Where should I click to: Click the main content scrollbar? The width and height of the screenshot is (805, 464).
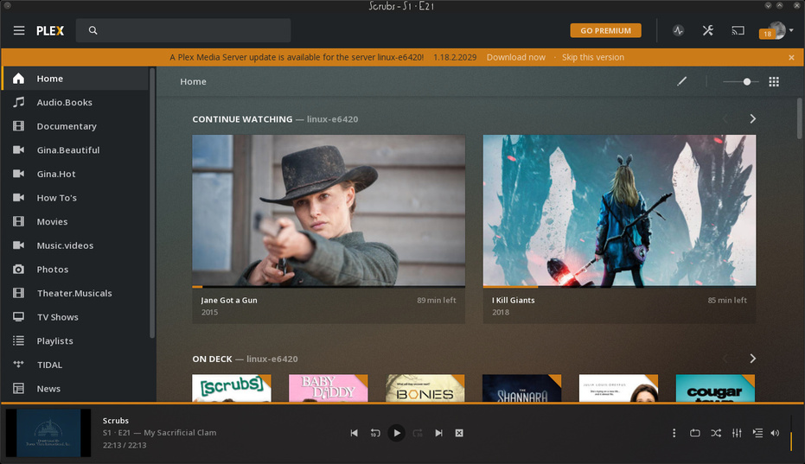(799, 118)
